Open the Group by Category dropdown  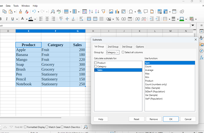[x=113, y=52]
